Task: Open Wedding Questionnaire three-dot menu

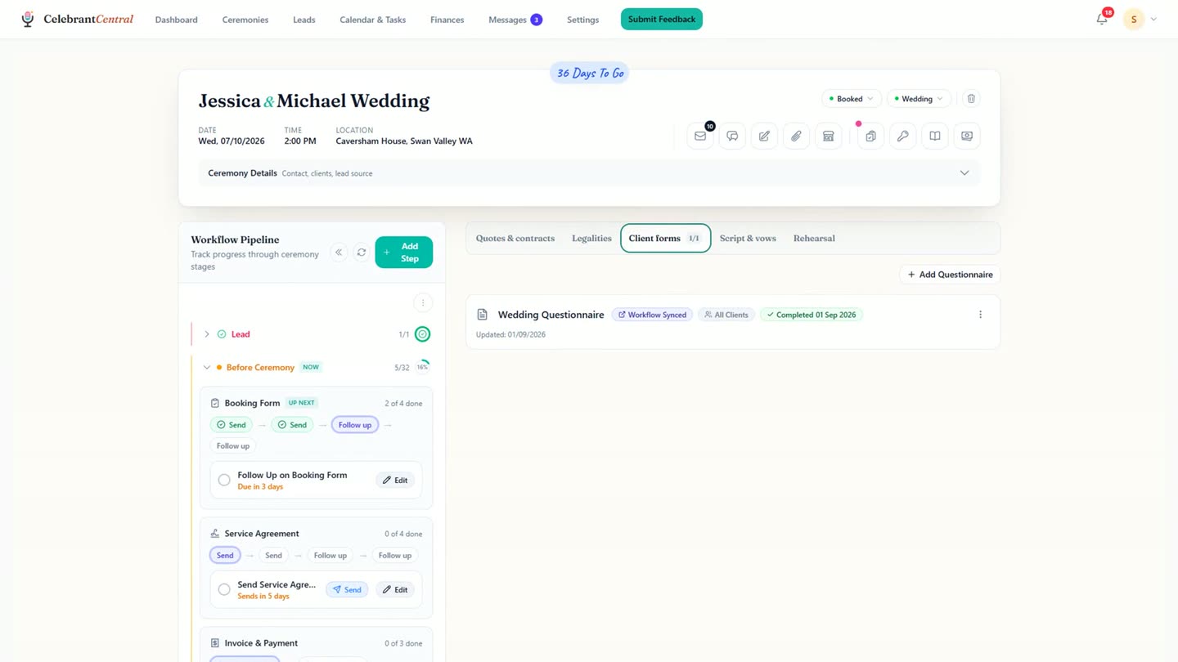Action: pyautogui.click(x=980, y=315)
